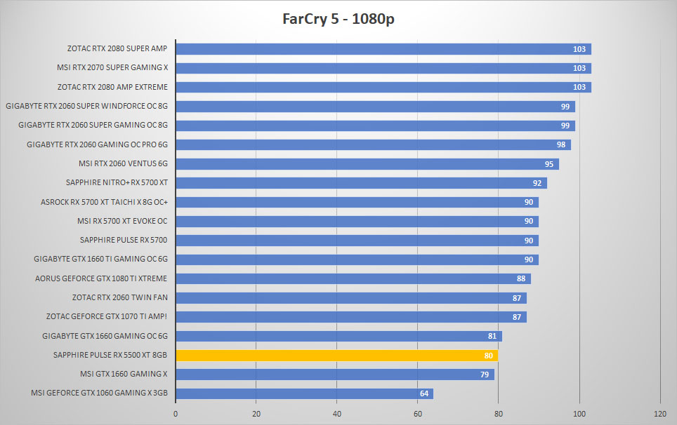Click the value 95 data label
This screenshot has height=425, width=677.
549,164
